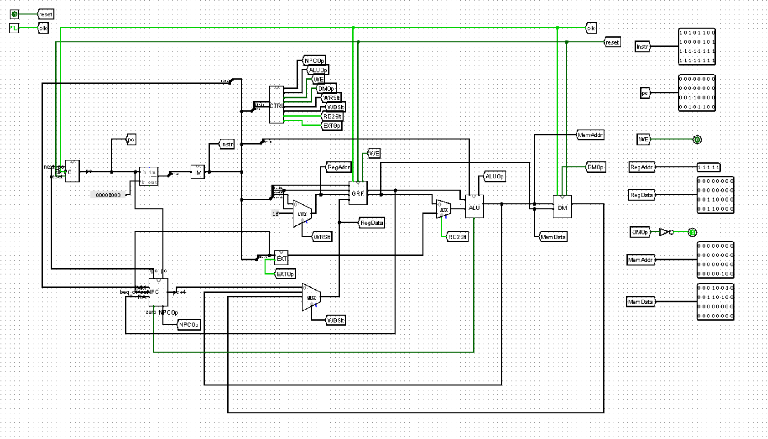Select the NPC subcircuit block
This screenshot has width=768, height=439.
(x=158, y=292)
